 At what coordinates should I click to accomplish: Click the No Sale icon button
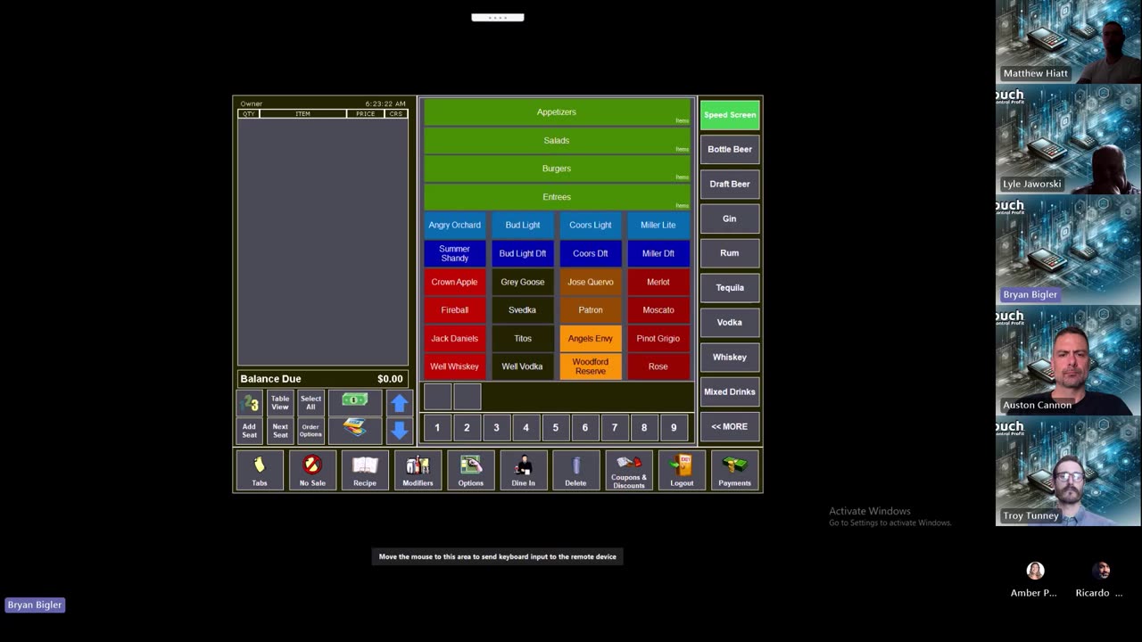[312, 470]
